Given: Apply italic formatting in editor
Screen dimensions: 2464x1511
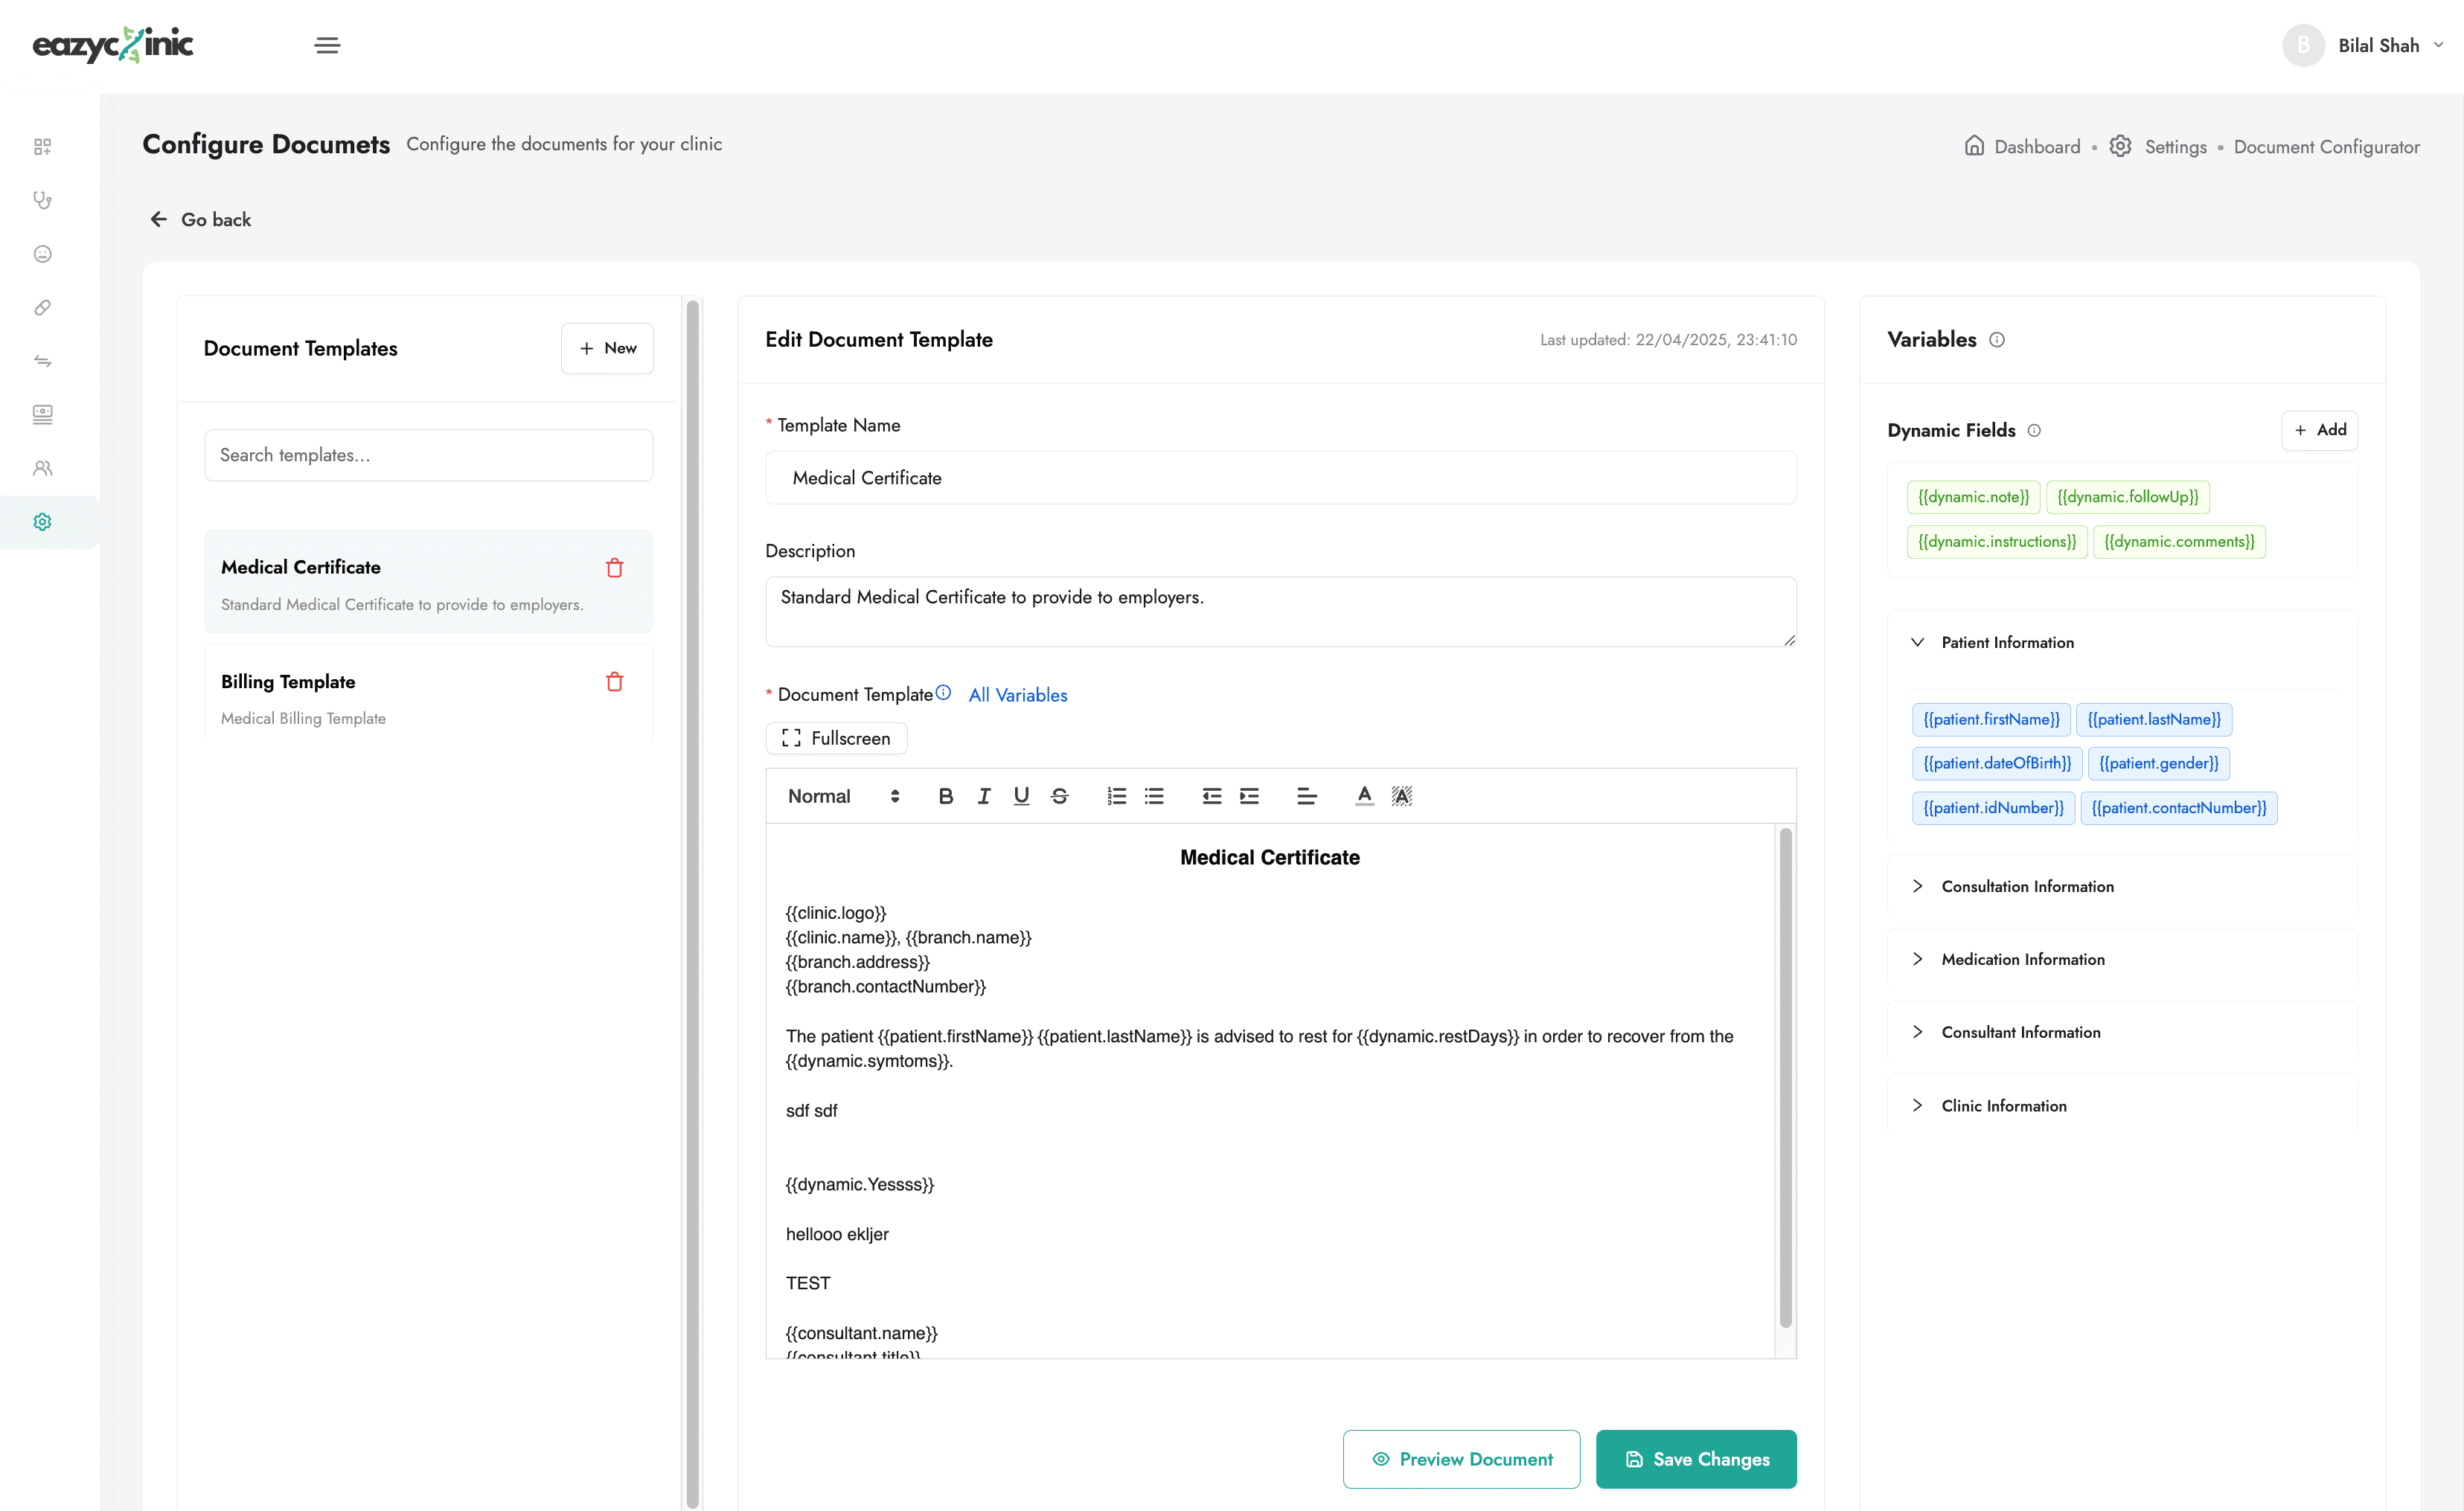Looking at the screenshot, I should click(984, 796).
